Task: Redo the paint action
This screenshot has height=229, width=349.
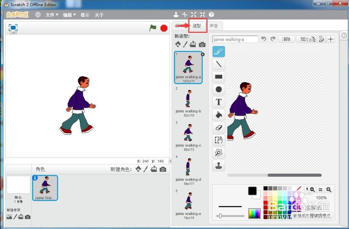Action: [273, 39]
